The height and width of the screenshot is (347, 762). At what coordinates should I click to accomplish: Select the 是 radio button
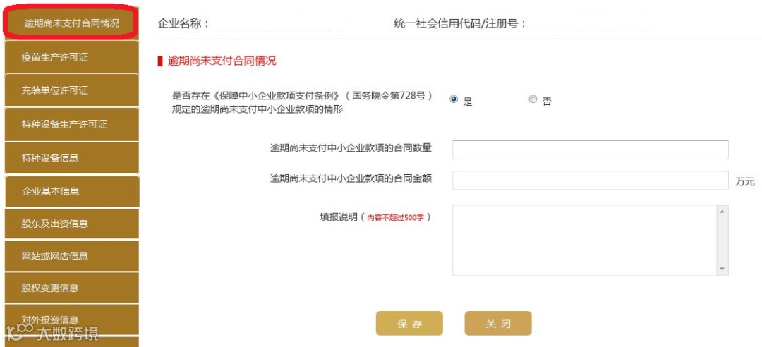pyautogui.click(x=454, y=99)
